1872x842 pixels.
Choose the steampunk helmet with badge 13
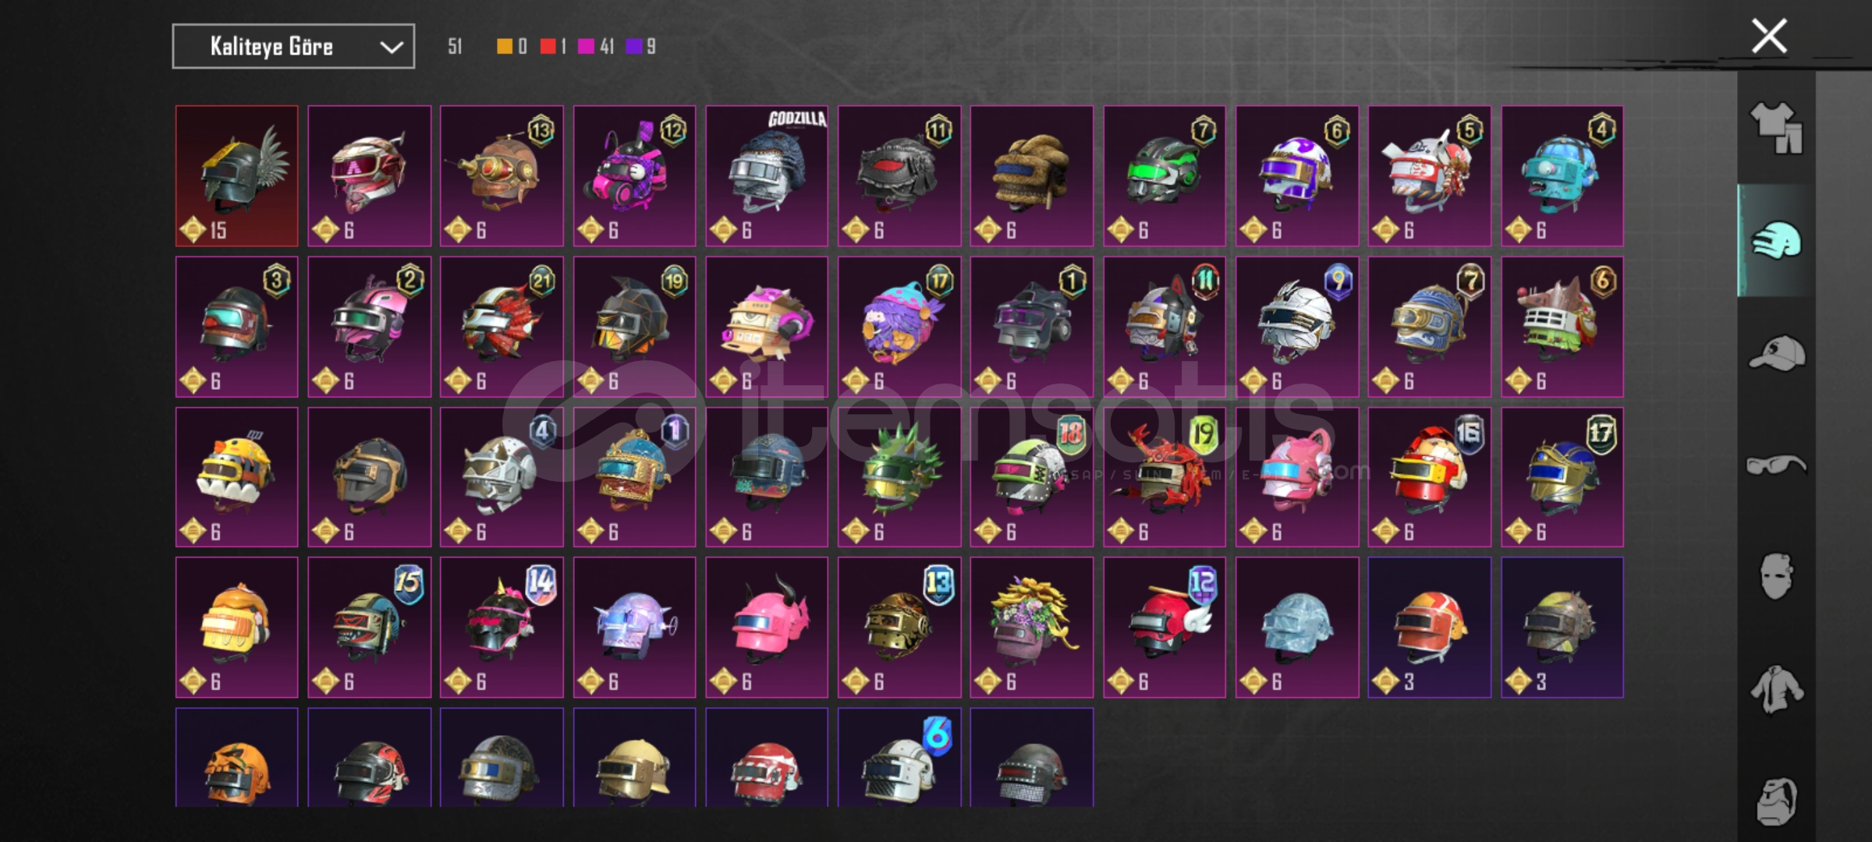[x=502, y=176]
